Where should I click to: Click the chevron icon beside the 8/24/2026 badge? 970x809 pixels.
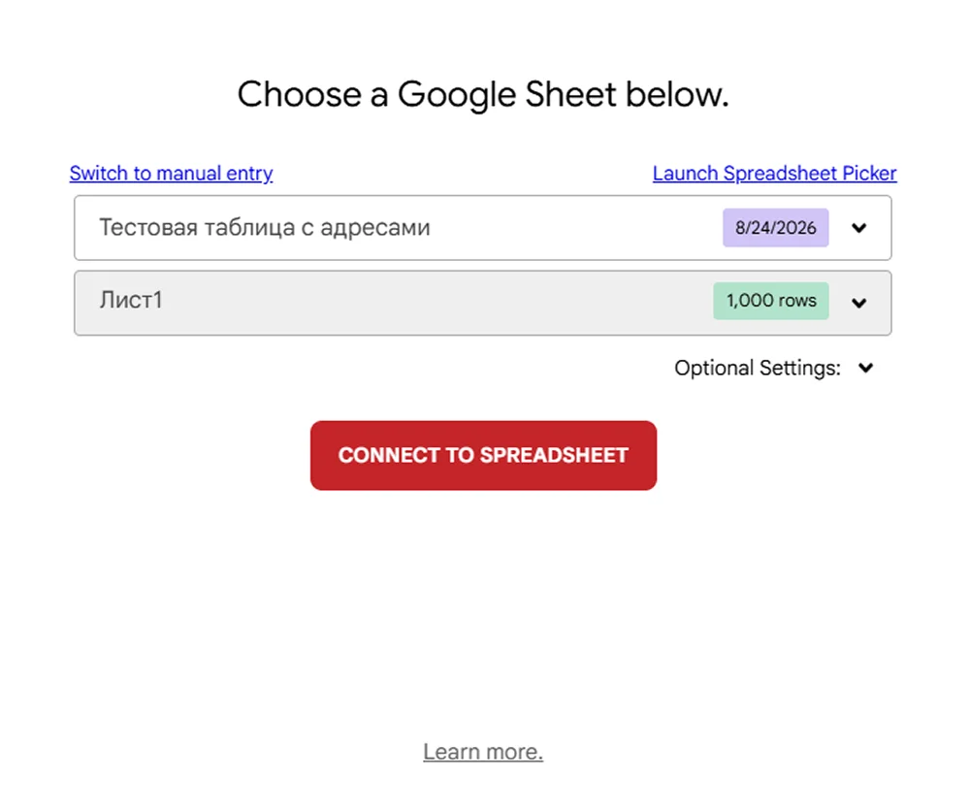858,228
